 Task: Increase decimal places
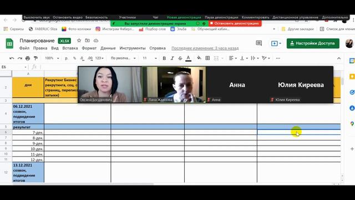90,58
